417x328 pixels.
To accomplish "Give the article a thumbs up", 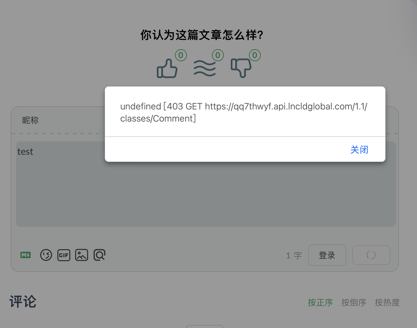I will click(167, 69).
